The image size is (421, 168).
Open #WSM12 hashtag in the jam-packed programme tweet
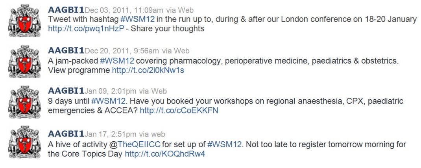117,61
